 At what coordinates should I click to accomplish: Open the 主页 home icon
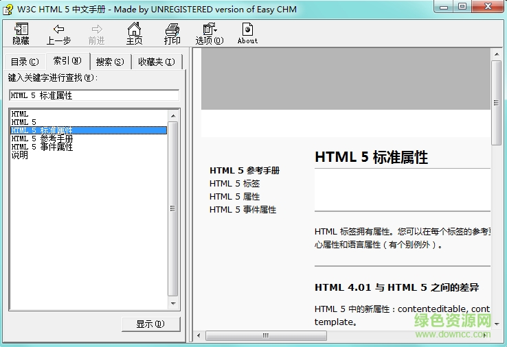pyautogui.click(x=134, y=29)
